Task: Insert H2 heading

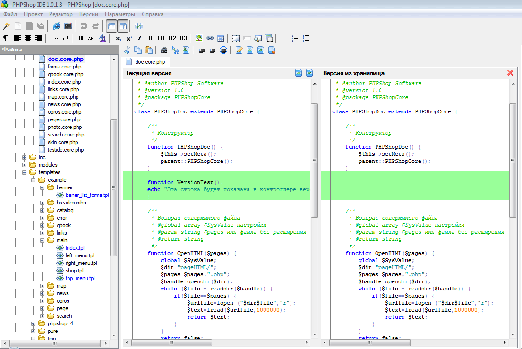Action: pos(172,38)
